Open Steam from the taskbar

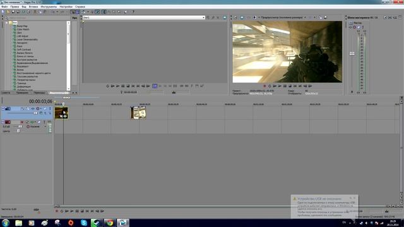click(97, 223)
